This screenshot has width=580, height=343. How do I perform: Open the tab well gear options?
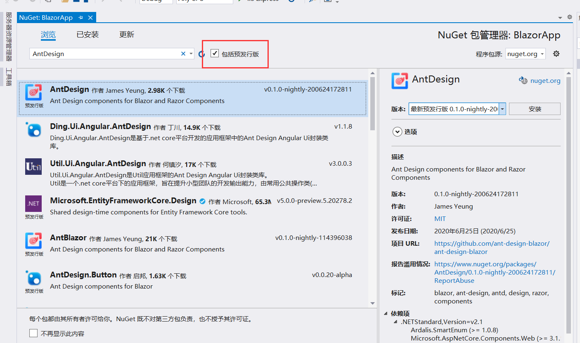click(570, 17)
